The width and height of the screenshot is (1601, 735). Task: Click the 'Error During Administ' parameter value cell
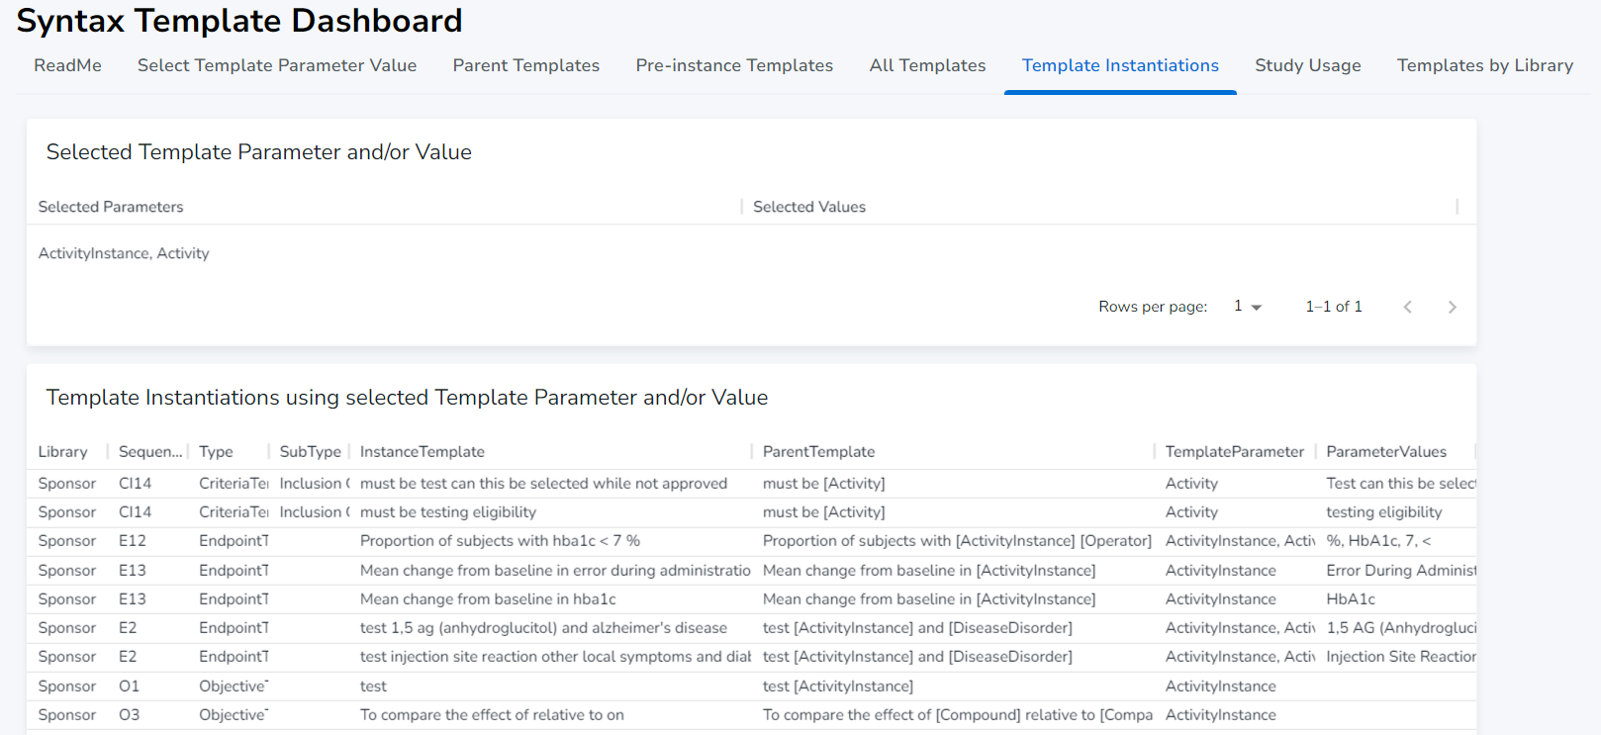[x=1401, y=571]
